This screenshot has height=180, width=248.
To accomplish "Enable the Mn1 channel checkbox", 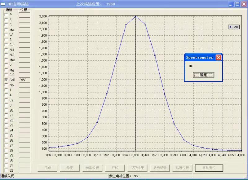I will (6, 60).
